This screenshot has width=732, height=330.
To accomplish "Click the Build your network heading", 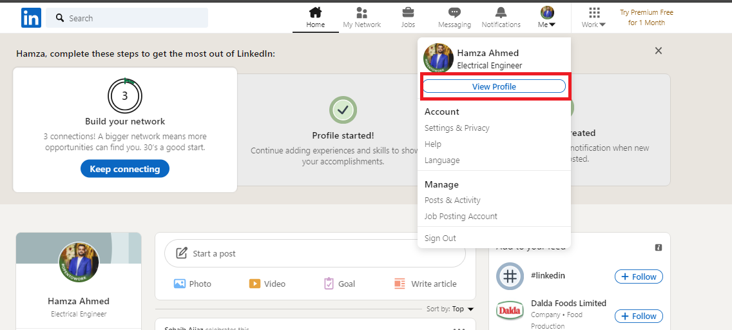I will click(x=125, y=121).
